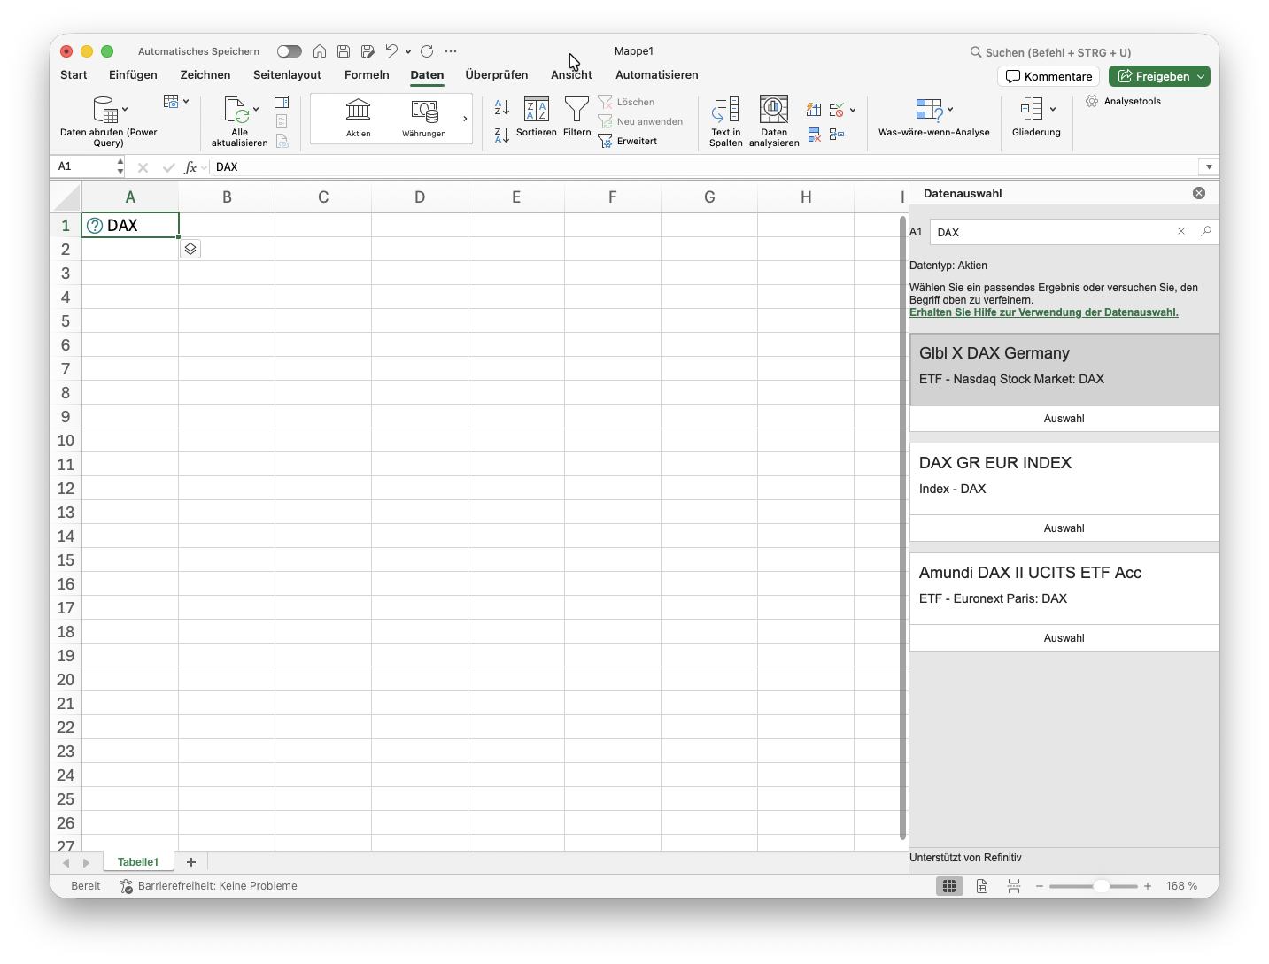This screenshot has height=964, width=1269.
Task: Open the Daten abrufen (Power Query) icon
Action: pyautogui.click(x=105, y=110)
